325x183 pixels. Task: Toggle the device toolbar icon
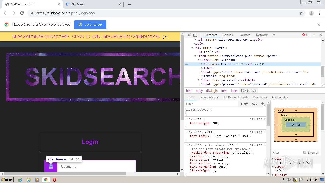pos(195,35)
